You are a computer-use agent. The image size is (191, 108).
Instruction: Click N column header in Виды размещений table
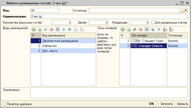tap(36, 35)
